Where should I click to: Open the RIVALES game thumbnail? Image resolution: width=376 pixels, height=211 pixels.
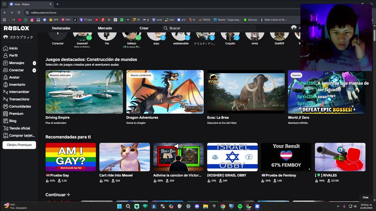click(x=340, y=157)
